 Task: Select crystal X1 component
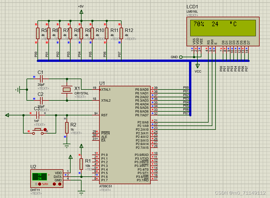[67, 90]
